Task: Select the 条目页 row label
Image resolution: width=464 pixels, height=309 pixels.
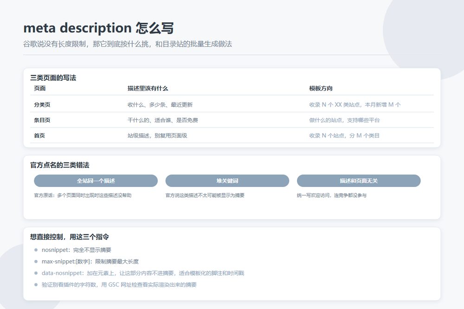Action: click(x=42, y=120)
